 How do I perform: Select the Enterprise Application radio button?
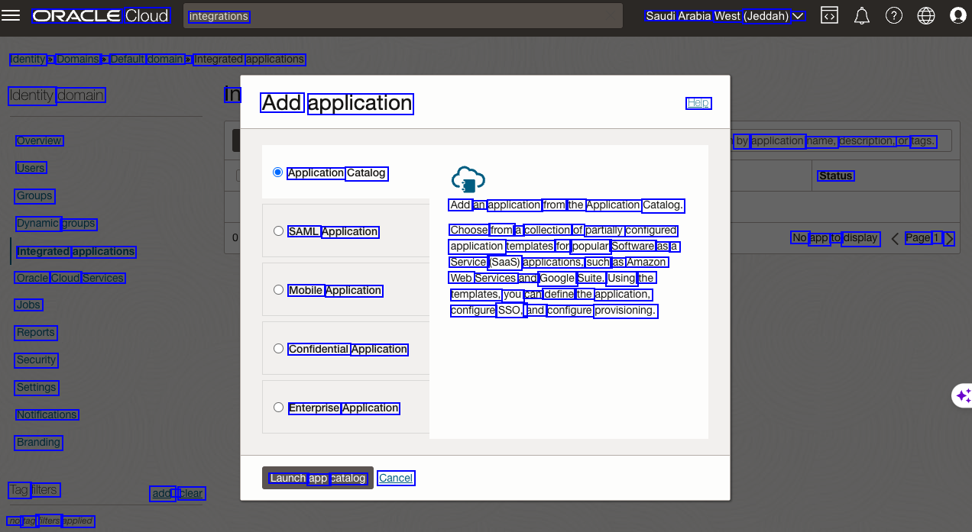click(278, 408)
